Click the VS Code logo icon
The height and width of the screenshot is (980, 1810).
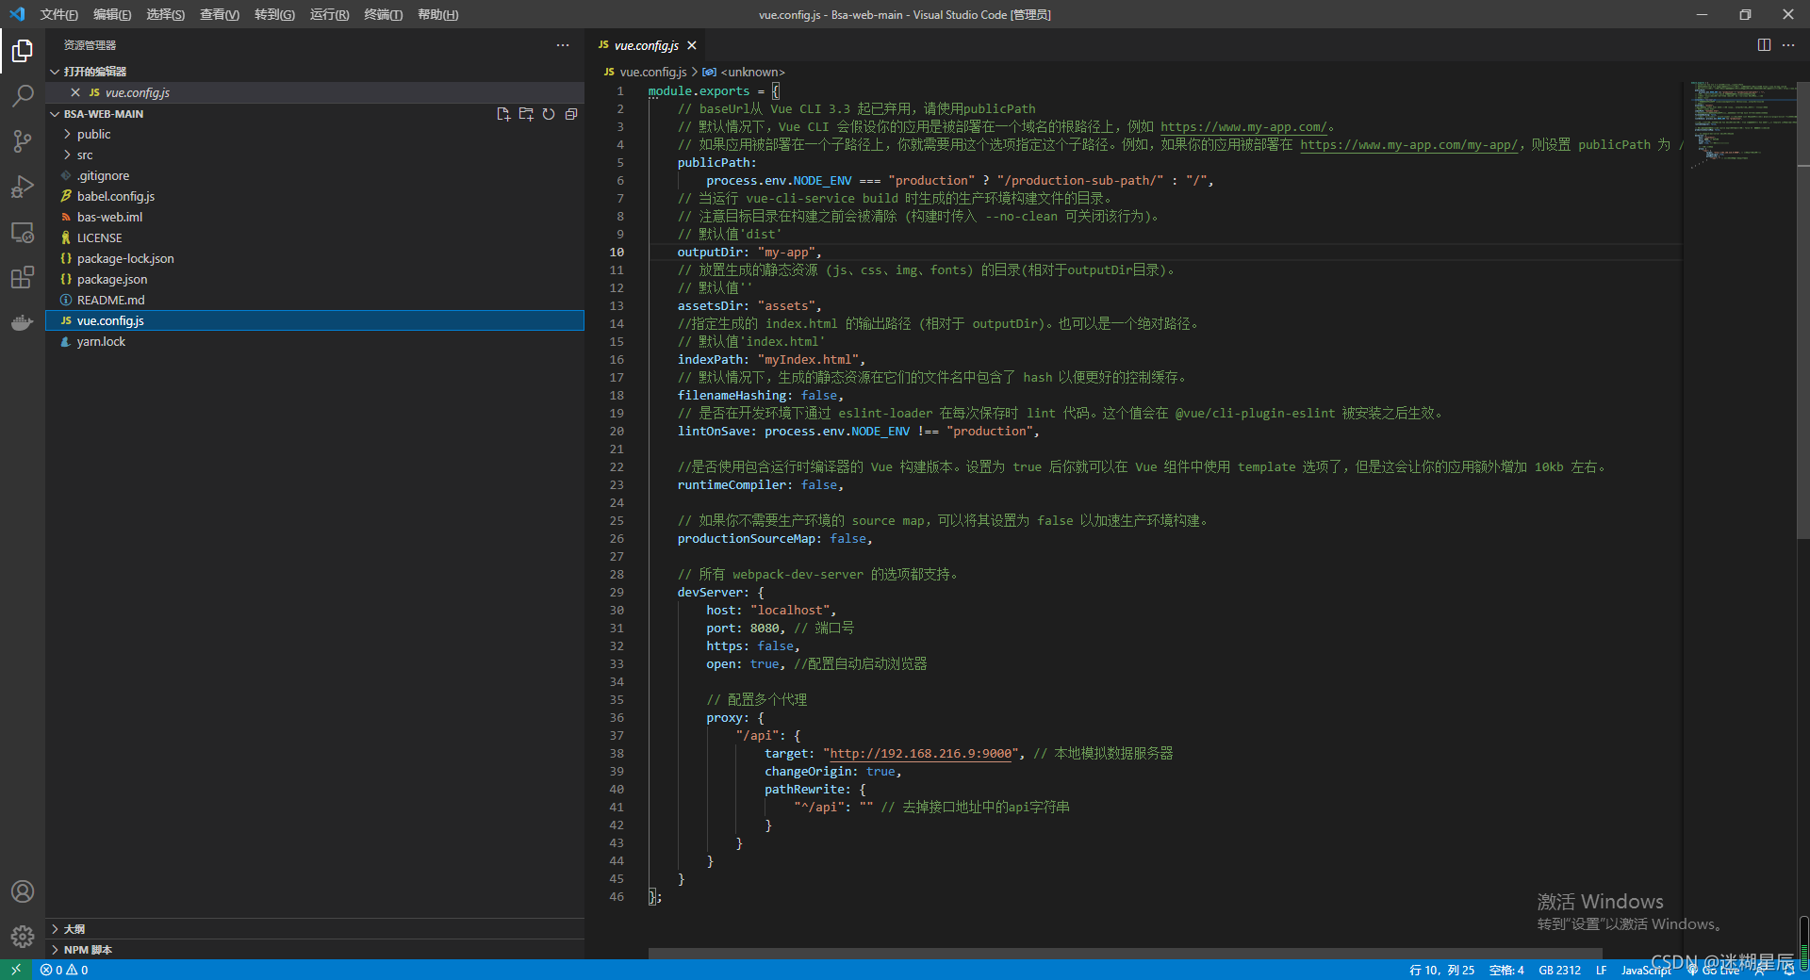[x=17, y=14]
